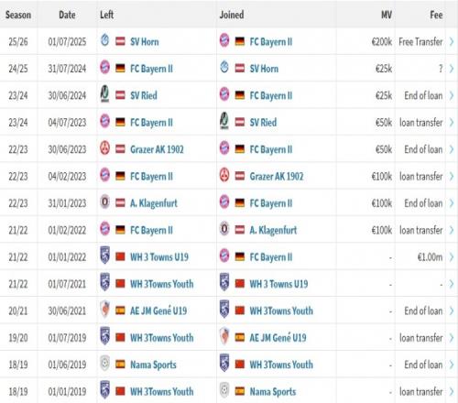This screenshot has width=458, height=403.
Task: Sort table by Season column header
Action: [18, 15]
